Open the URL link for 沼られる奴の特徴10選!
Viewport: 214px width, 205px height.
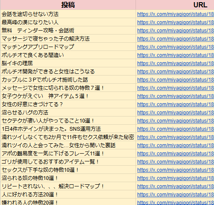click(x=176, y=178)
